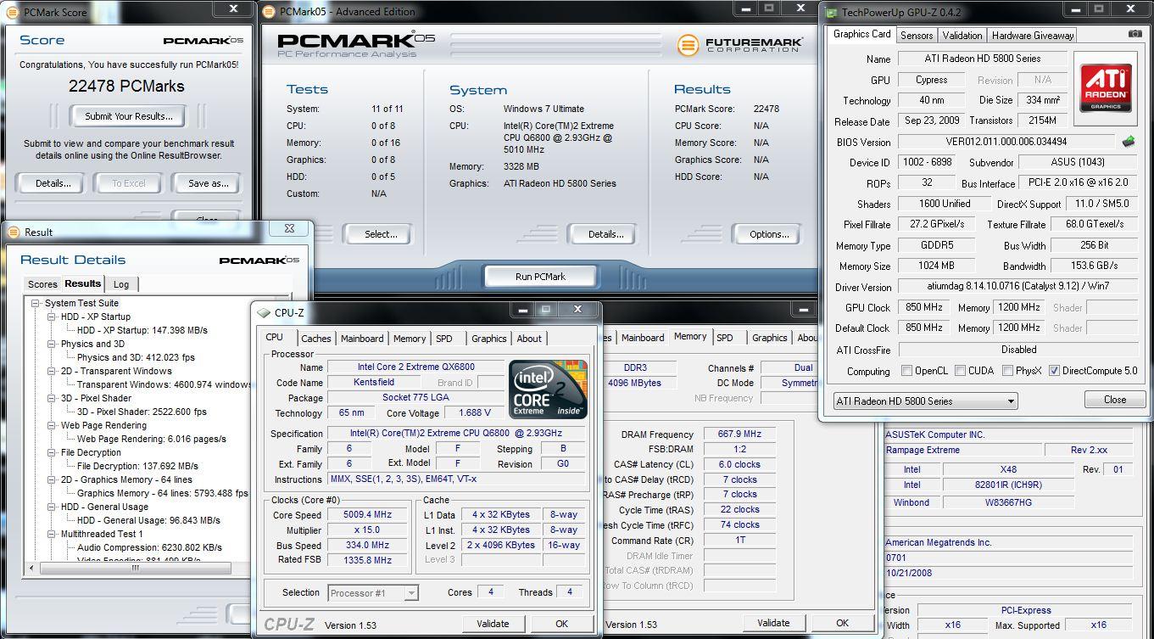Collapse the Web Page Rendering node
Screen dimensions: 1154x639
point(52,425)
